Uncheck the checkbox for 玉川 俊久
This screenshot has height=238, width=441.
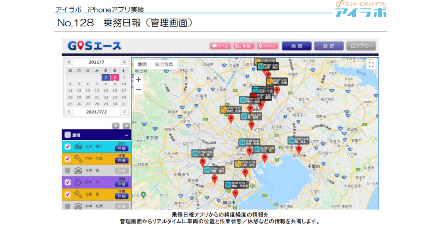coord(68,146)
